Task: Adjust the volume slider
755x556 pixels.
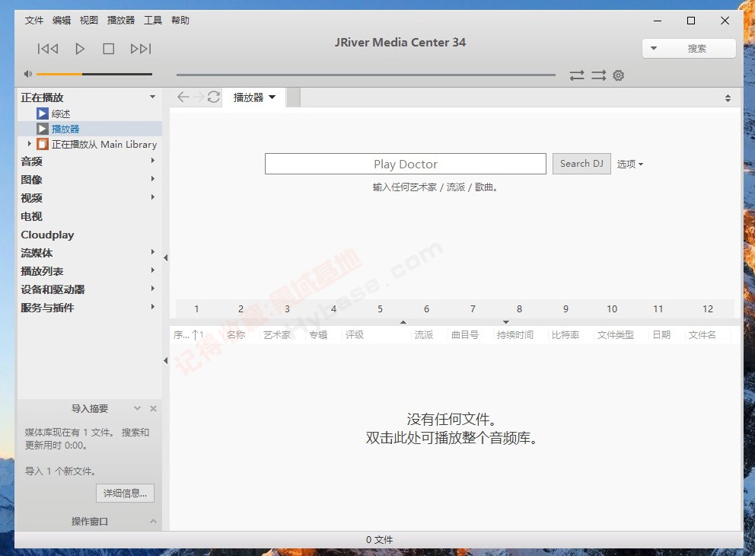Action: tap(94, 74)
